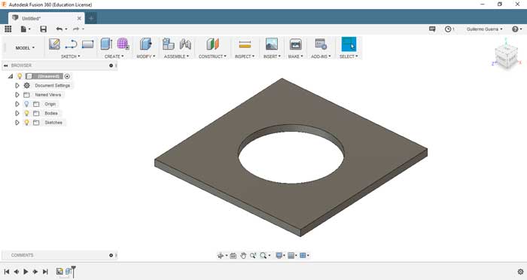Toggle visibility bulb for Sketches
Image resolution: width=527 pixels, height=280 pixels.
point(26,123)
